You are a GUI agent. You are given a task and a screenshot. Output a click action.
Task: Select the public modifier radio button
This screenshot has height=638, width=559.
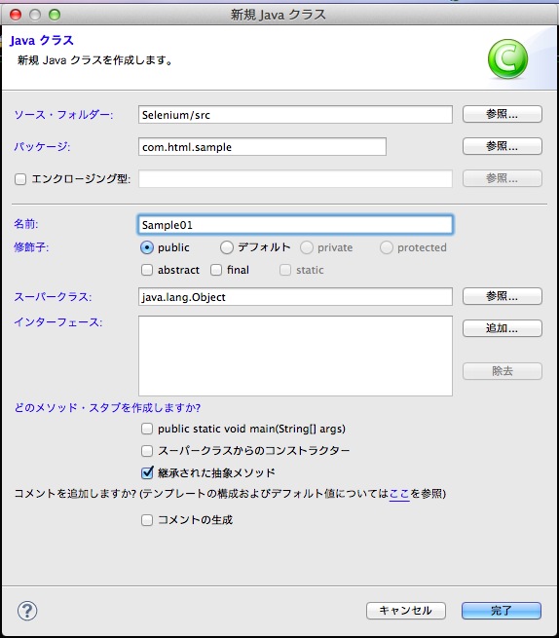[146, 247]
